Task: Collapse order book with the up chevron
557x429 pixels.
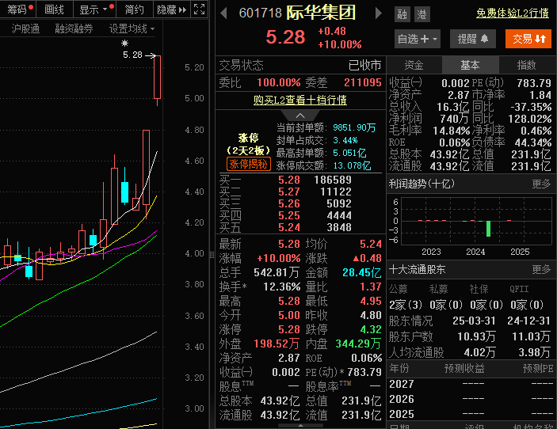Action: [301, 116]
